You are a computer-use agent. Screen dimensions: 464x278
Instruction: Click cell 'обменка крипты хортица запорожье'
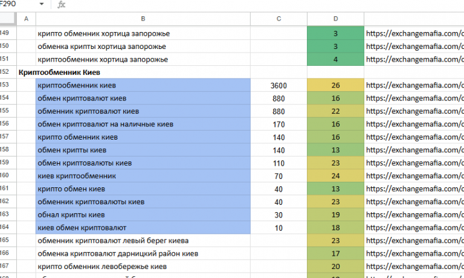(143, 47)
